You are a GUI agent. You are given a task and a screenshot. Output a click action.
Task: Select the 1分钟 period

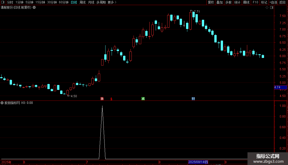point(19,2)
